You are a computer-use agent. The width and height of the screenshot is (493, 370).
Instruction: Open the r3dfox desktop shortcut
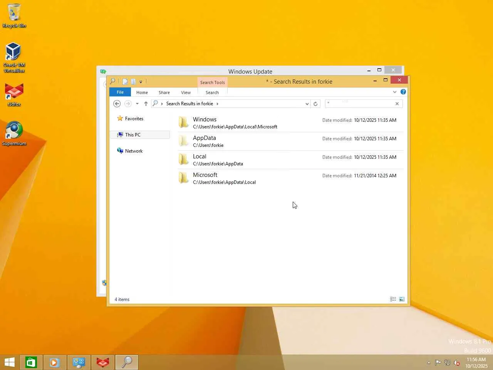click(14, 95)
